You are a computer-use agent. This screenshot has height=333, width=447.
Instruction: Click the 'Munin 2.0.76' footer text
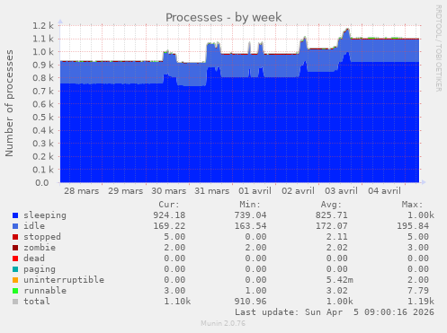tap(223, 323)
